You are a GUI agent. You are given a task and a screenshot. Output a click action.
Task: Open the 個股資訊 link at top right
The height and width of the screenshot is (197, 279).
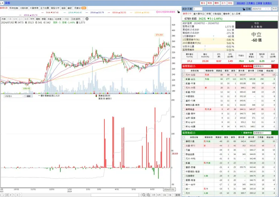point(241,3)
